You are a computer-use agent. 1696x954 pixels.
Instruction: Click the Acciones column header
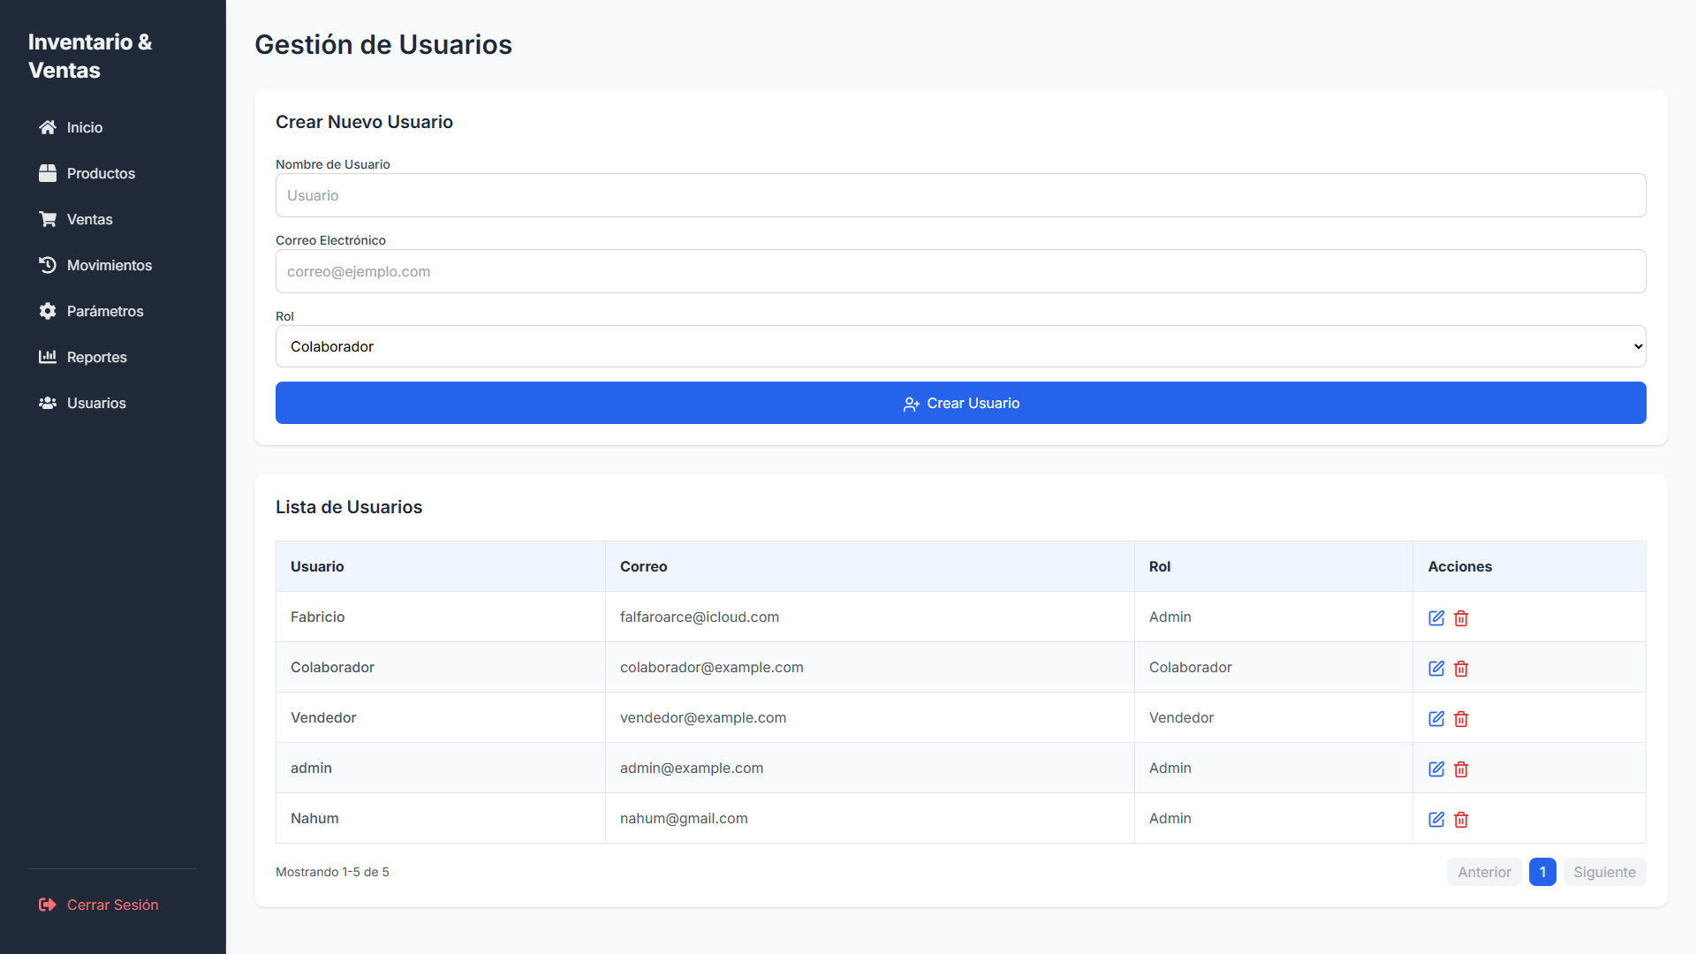1529,566
